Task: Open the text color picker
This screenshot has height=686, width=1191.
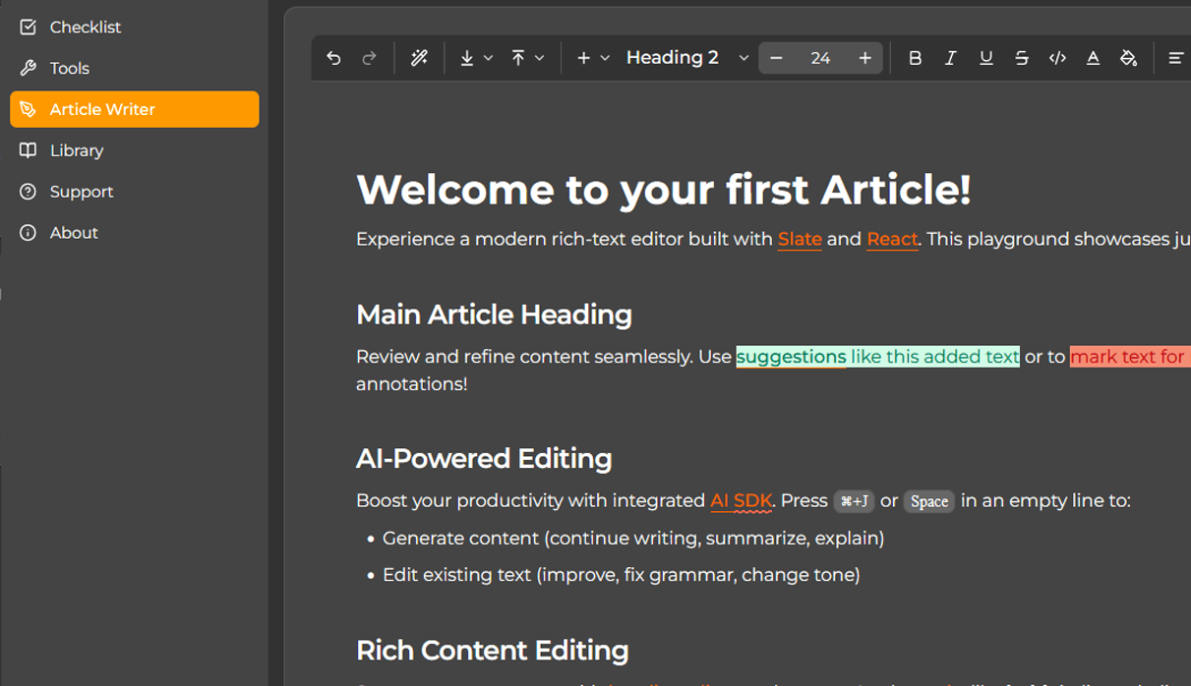Action: coord(1093,58)
